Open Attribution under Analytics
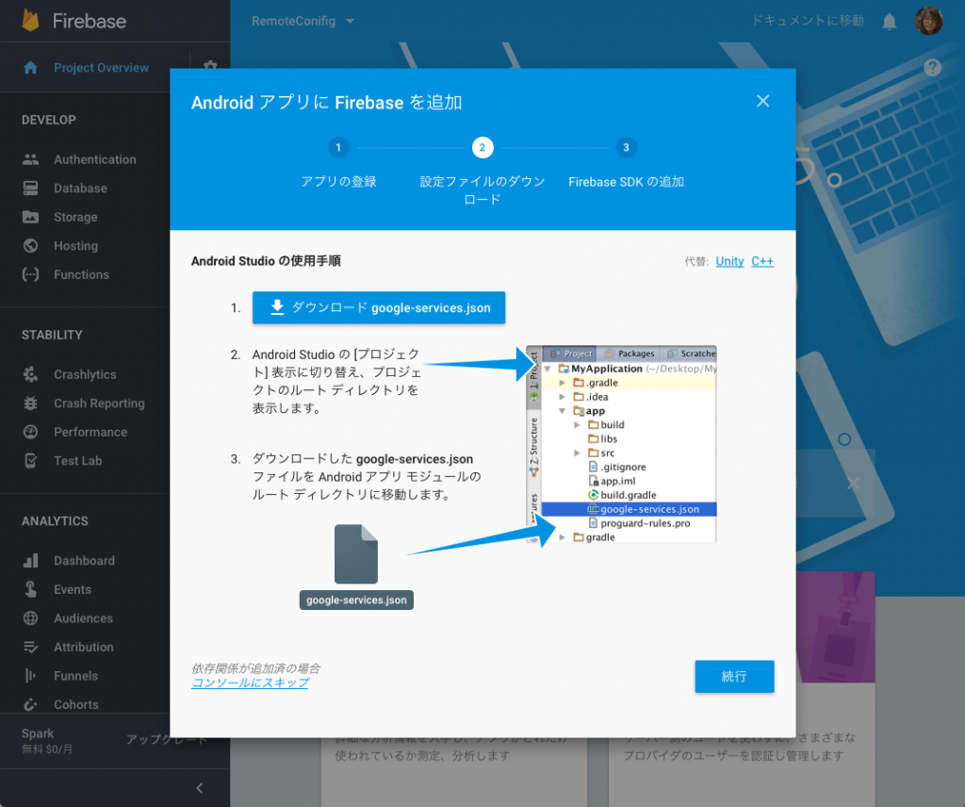The width and height of the screenshot is (965, 807). coord(84,647)
